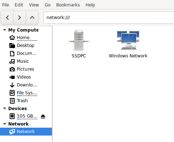Open the Bookmarks menu
Screen dimensions: 174x142
[68, 5]
